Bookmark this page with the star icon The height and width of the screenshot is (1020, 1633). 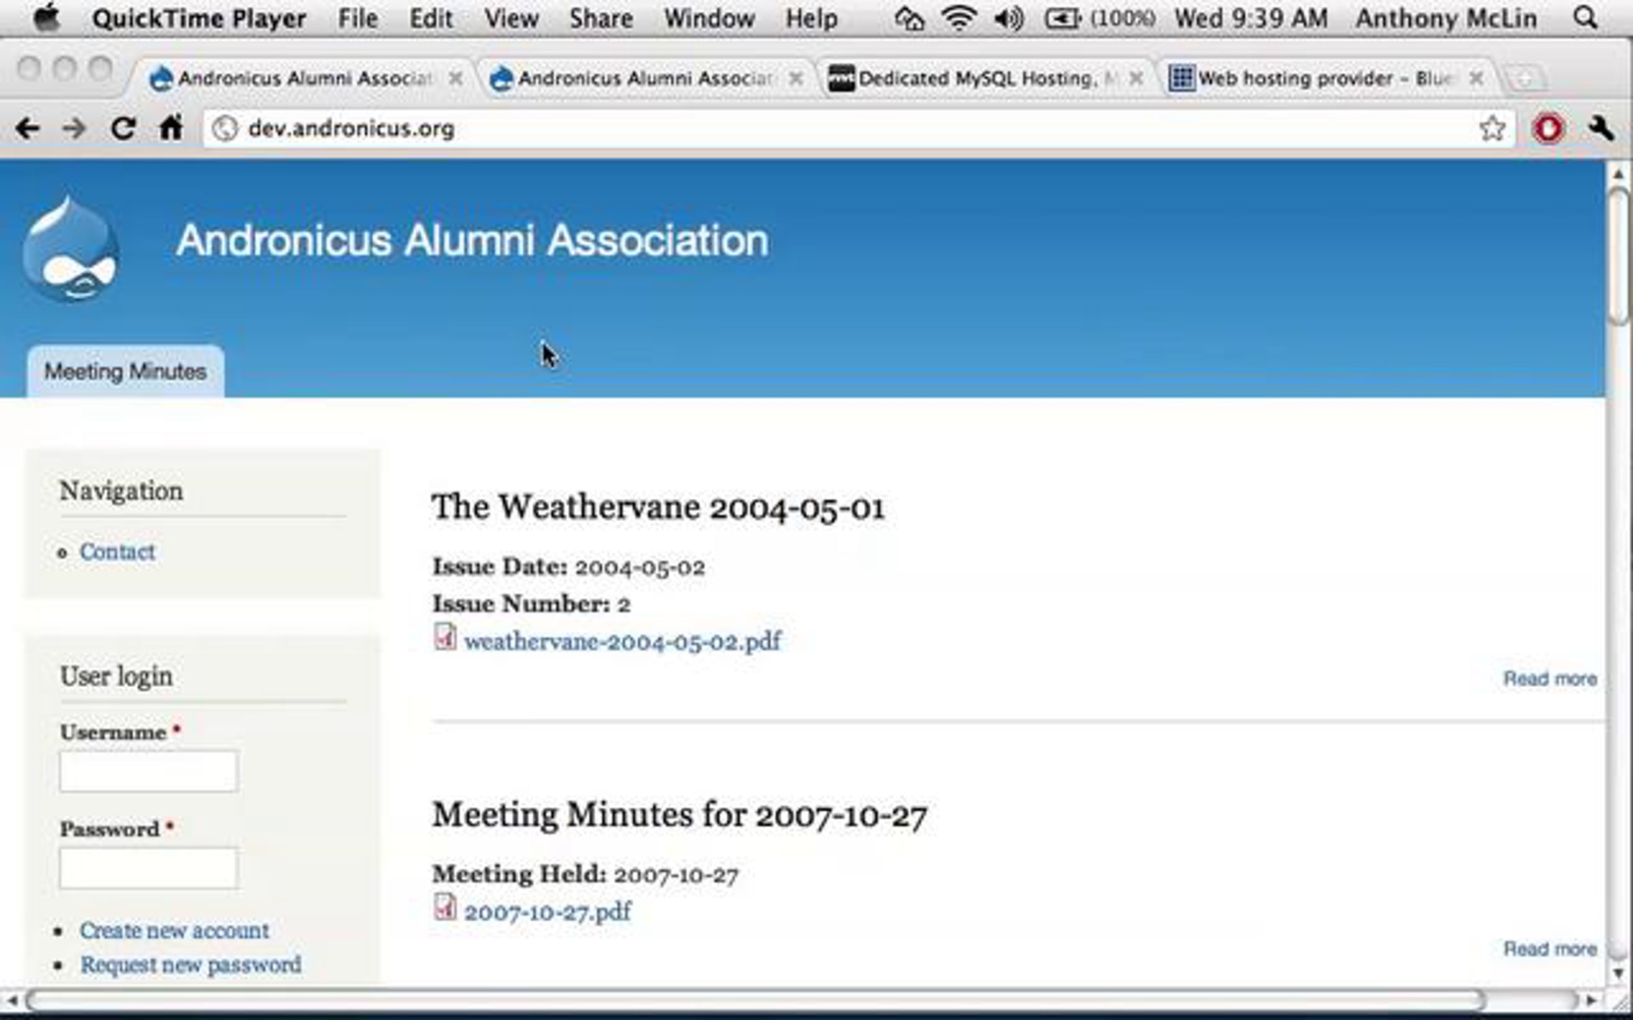(1491, 128)
